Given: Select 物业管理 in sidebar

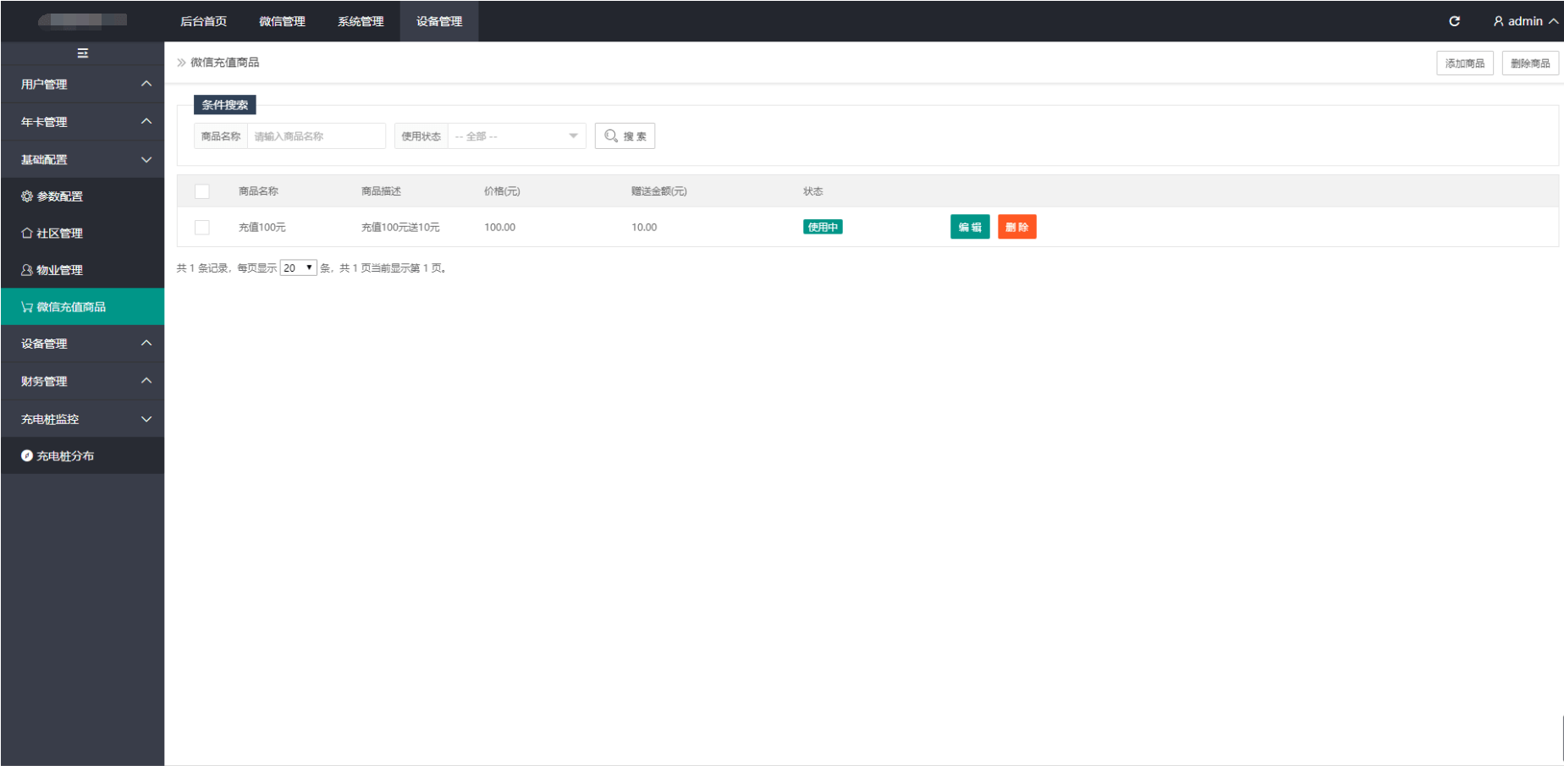Looking at the screenshot, I should click(x=82, y=270).
